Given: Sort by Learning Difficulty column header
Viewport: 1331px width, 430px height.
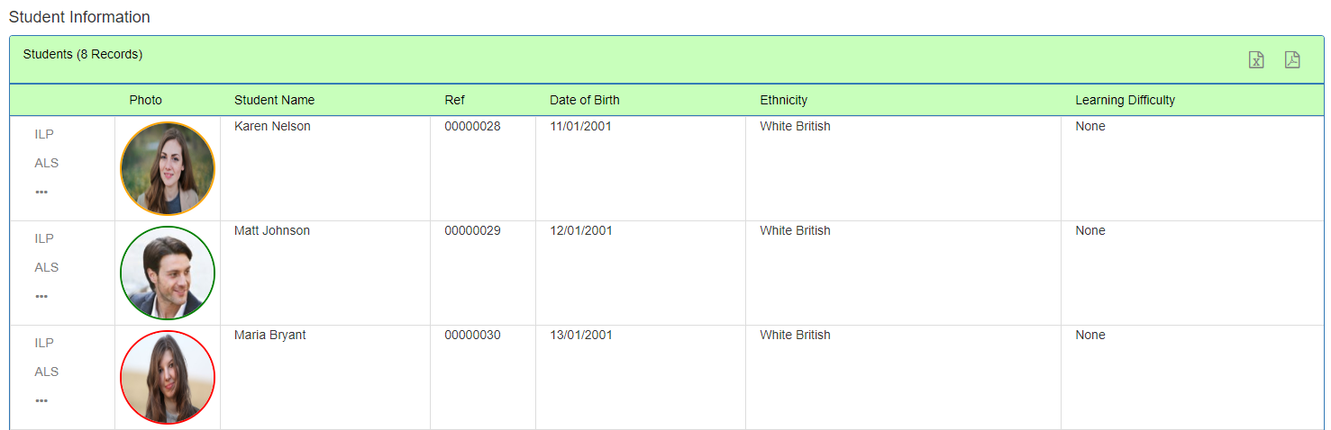Looking at the screenshot, I should point(1126,100).
